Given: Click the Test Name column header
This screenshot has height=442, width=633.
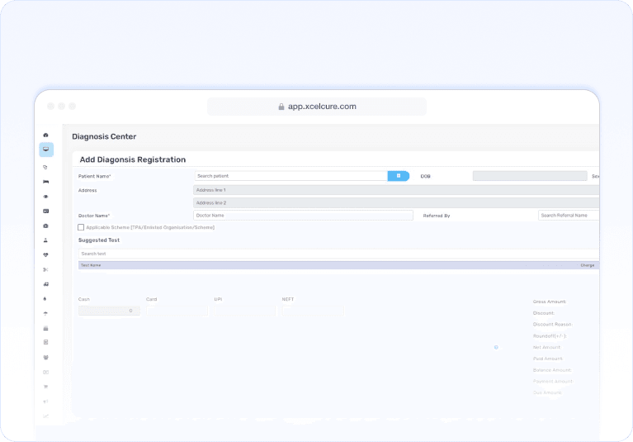Looking at the screenshot, I should point(91,265).
